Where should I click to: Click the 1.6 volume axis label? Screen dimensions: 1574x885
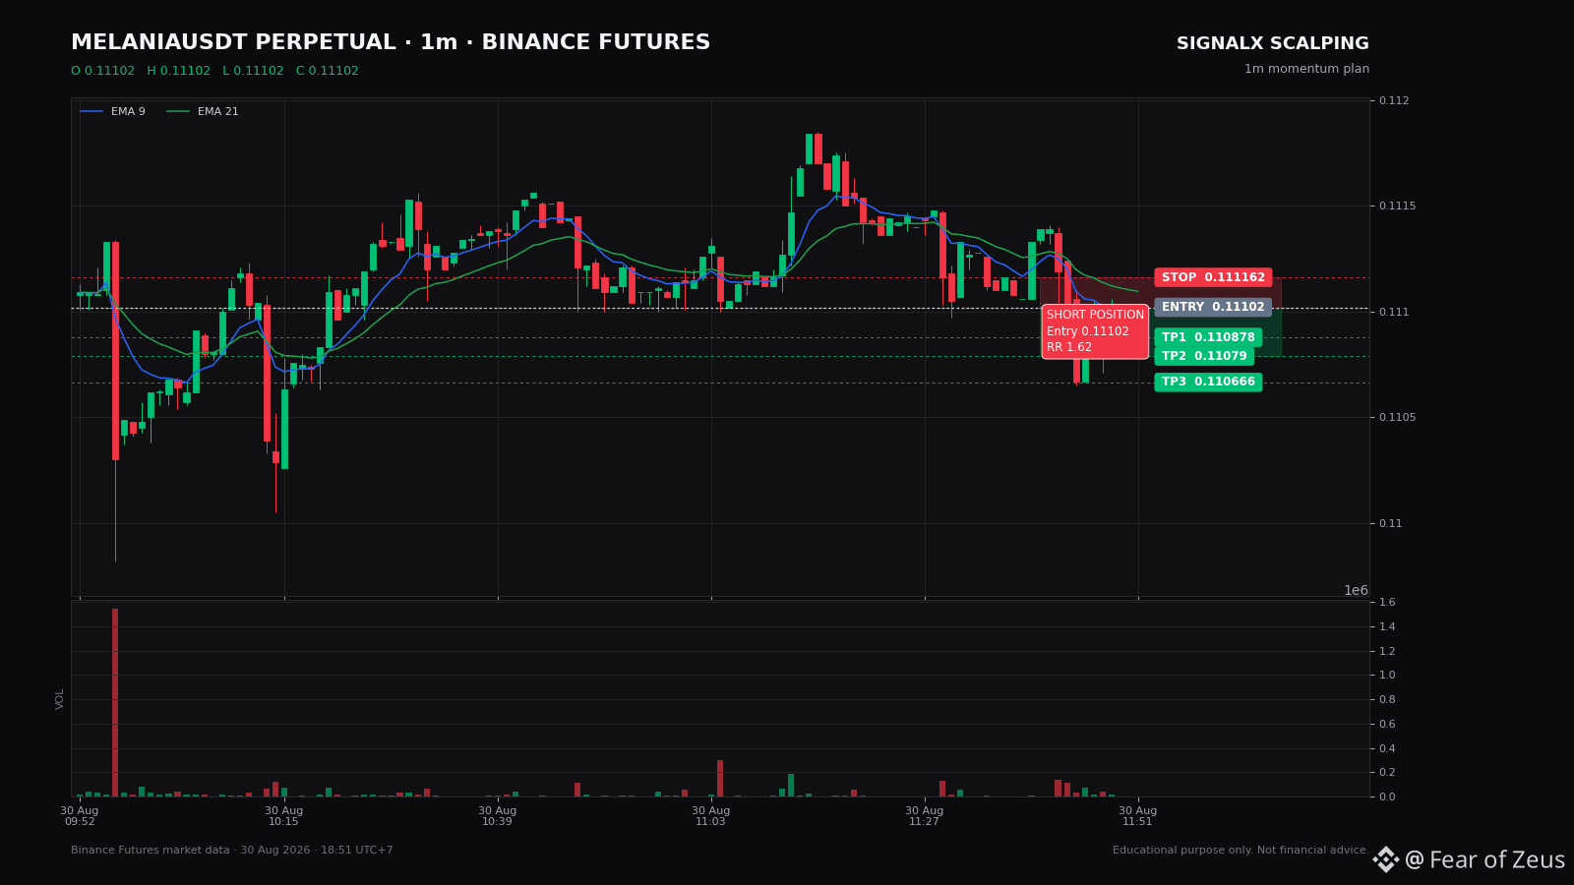click(1387, 602)
